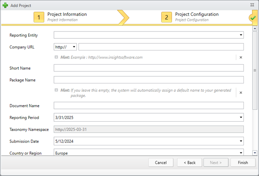Screen dimensions: 259x176
Task: Click the Taxonomy Namespace read-only field
Action: pos(149,129)
